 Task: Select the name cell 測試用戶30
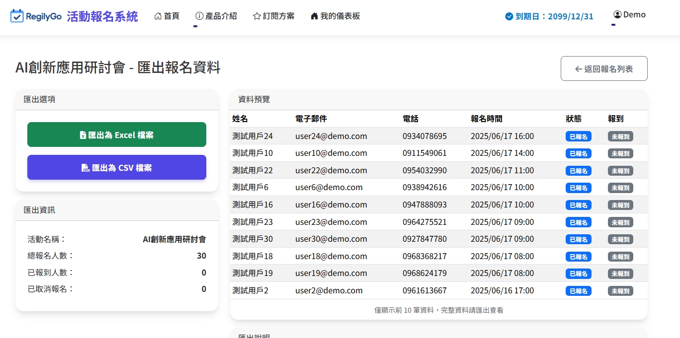(x=253, y=239)
